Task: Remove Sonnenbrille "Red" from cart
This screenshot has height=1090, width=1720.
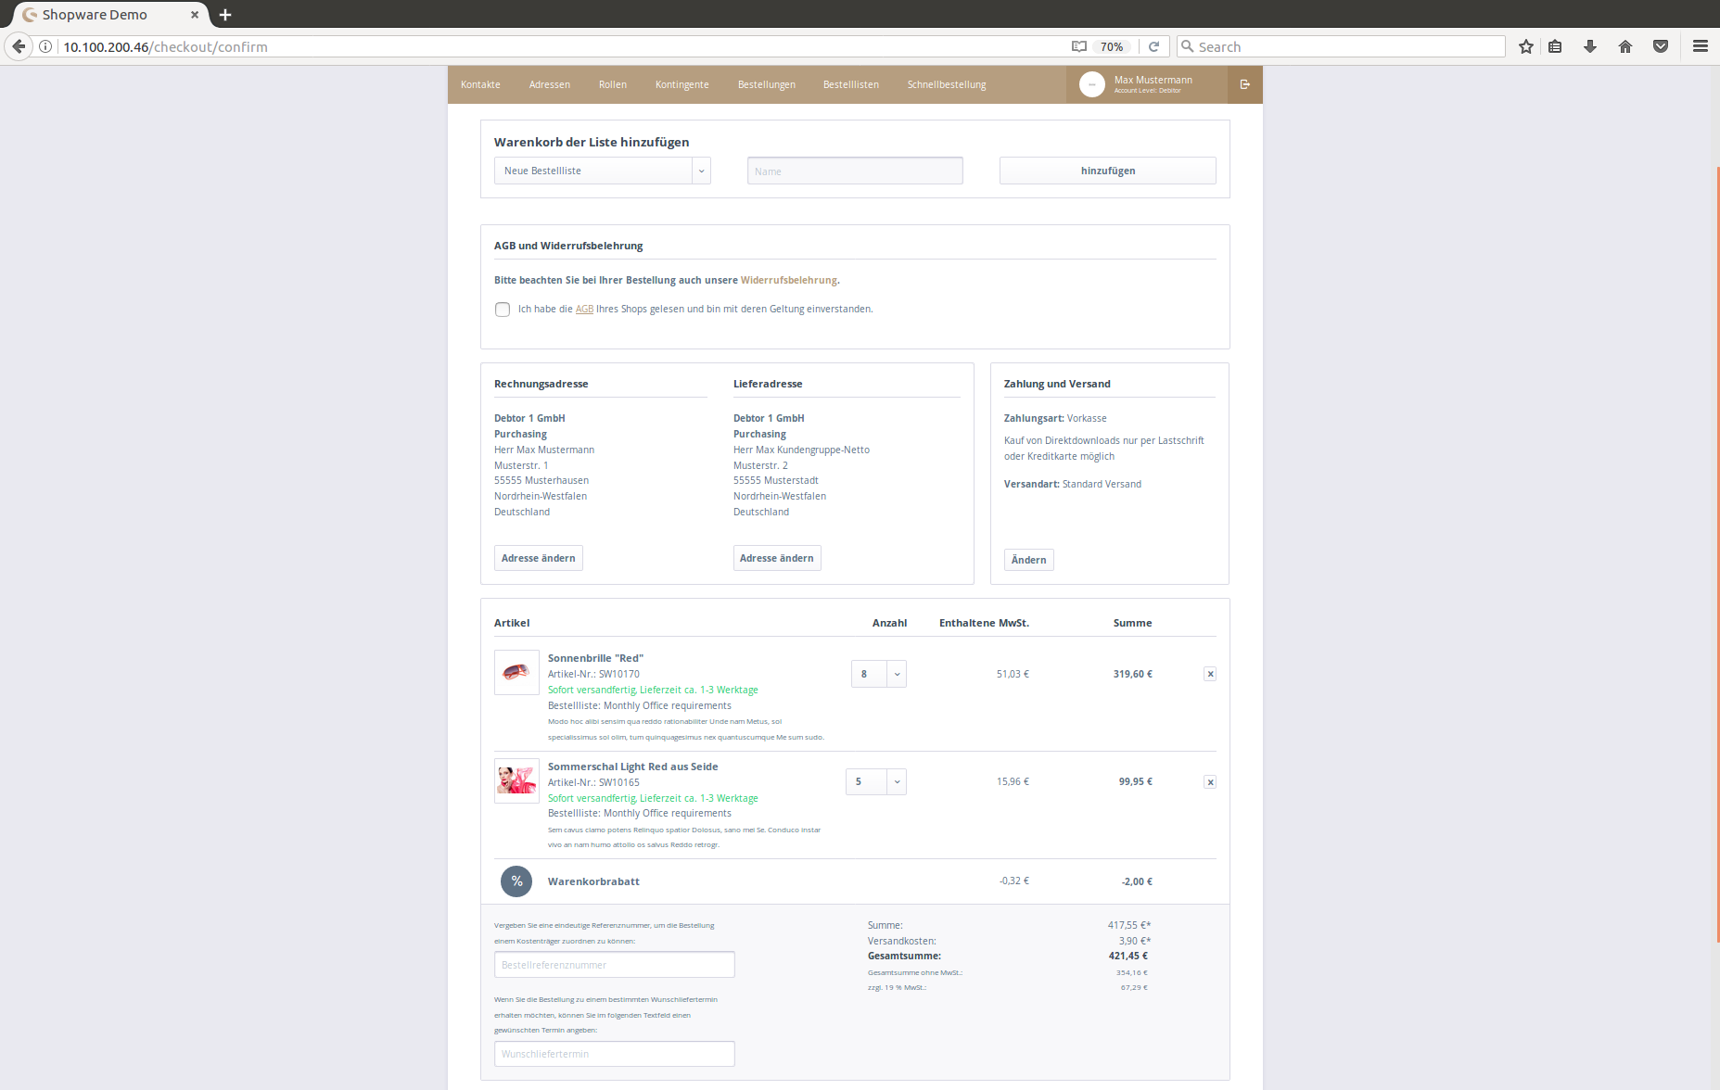Action: click(1209, 674)
